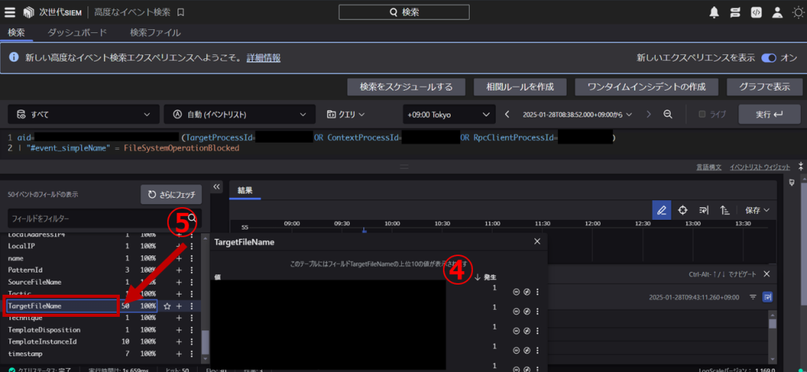Add the PatternId field as column
This screenshot has width=807, height=372.
point(179,270)
